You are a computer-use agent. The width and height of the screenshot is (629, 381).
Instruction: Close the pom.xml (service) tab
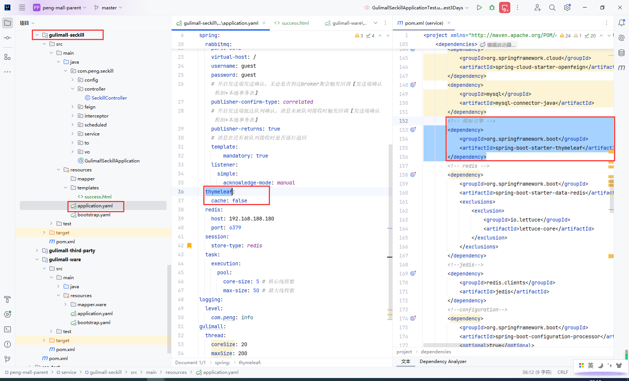(449, 23)
